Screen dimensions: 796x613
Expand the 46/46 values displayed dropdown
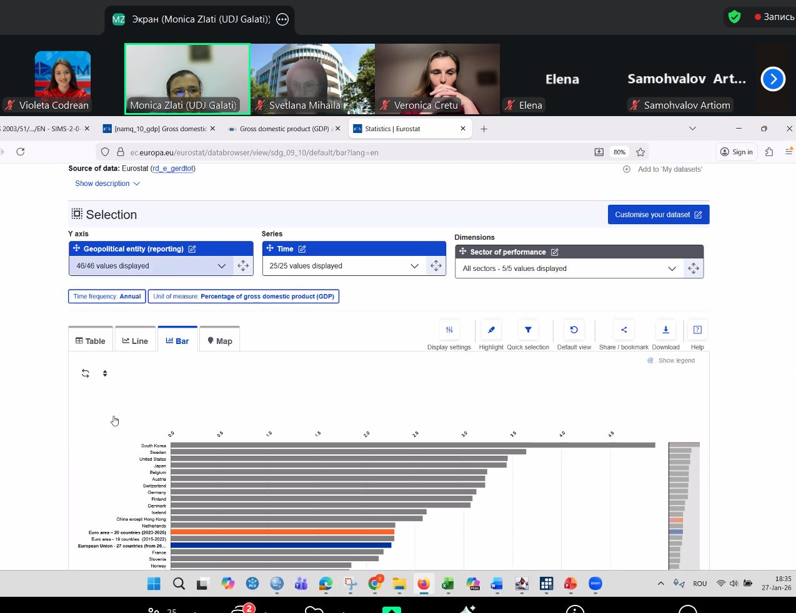tap(150, 266)
